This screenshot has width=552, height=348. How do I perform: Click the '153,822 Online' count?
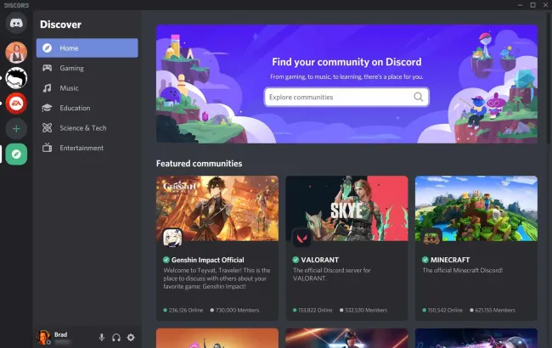[313, 310]
